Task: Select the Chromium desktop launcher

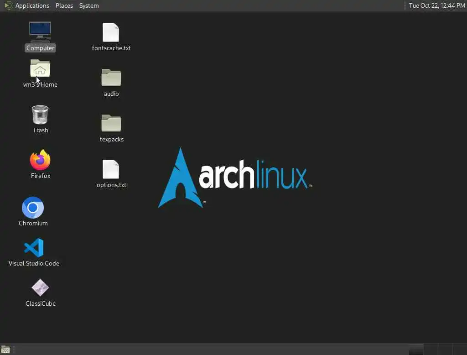Action: 33,208
